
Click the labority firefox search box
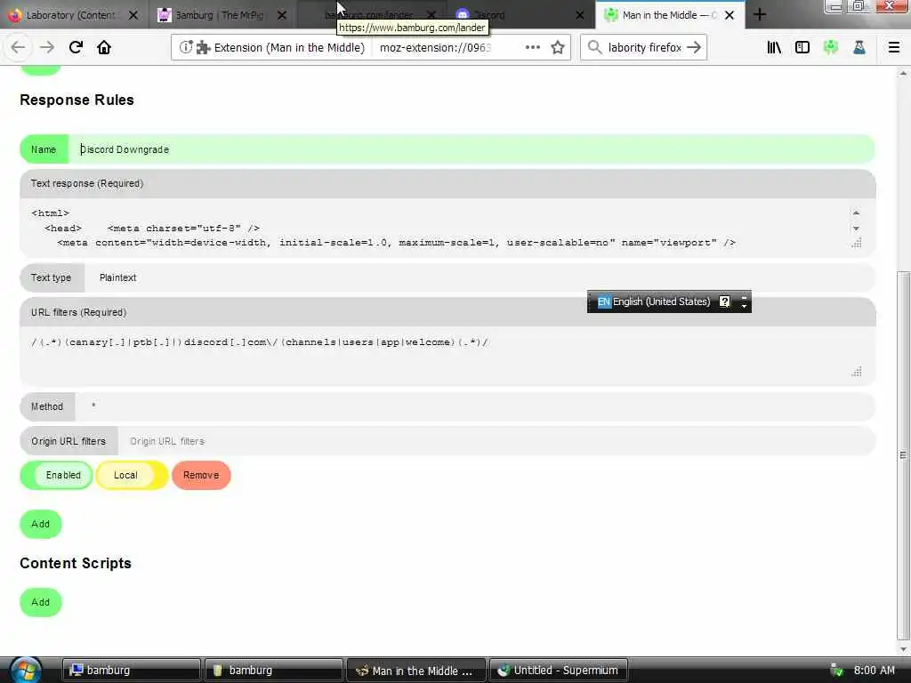click(x=644, y=48)
